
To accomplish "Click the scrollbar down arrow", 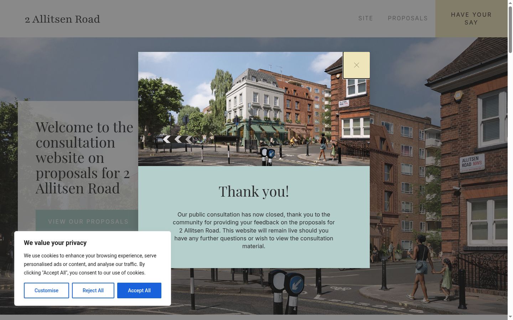I will click(510, 317).
